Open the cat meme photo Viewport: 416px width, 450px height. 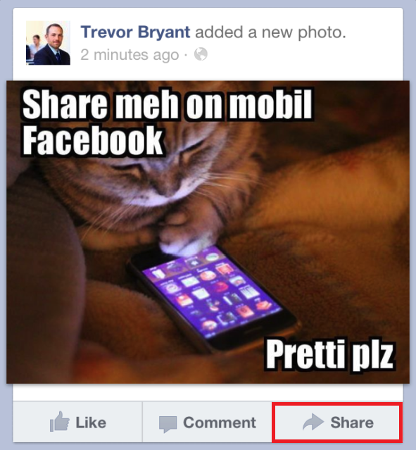point(208,232)
